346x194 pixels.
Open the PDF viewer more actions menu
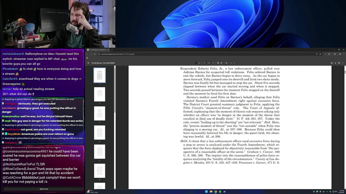tap(343, 63)
